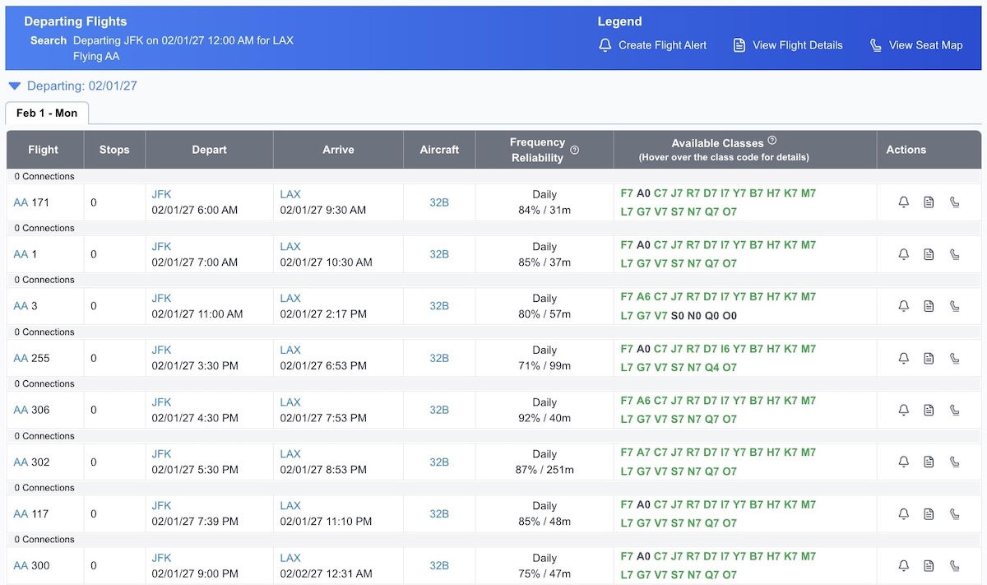Click the Flight column header

[43, 150]
